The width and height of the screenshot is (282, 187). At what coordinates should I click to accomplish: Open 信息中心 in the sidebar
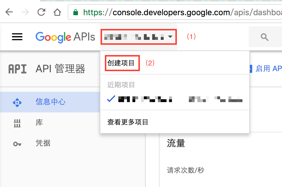coord(50,102)
